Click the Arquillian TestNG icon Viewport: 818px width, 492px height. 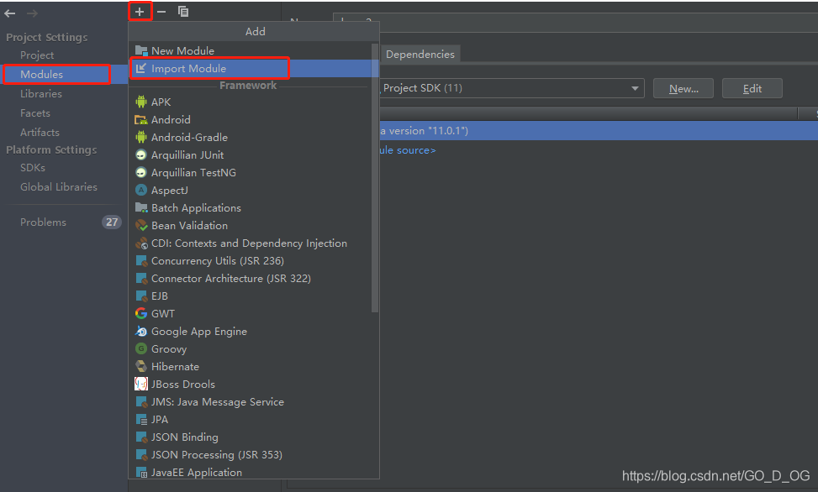(x=141, y=172)
